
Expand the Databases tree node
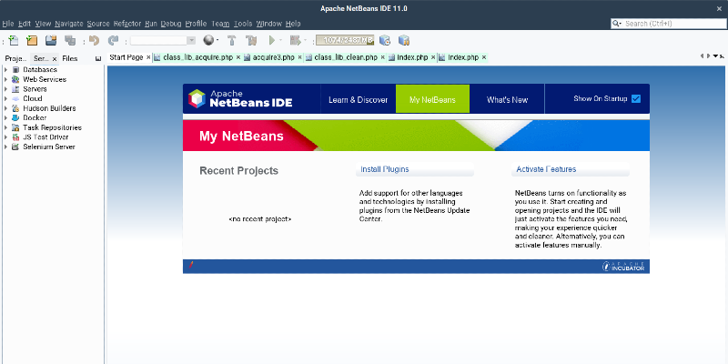tap(5, 69)
